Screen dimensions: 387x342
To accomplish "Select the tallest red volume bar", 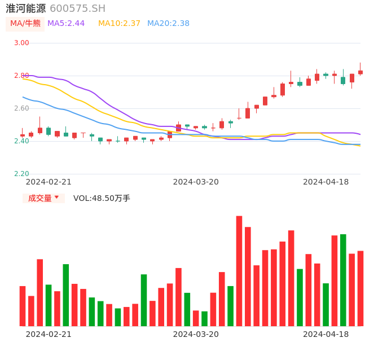I will [239, 271].
